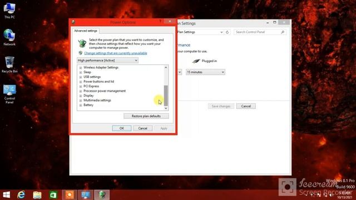The height and width of the screenshot is (200, 356).
Task: Open Network desktop icon
Action: coord(9,37)
